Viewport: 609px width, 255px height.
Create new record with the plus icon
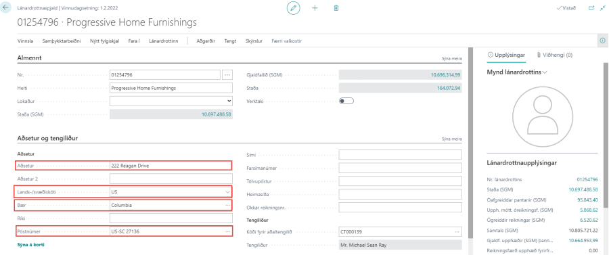point(315,7)
